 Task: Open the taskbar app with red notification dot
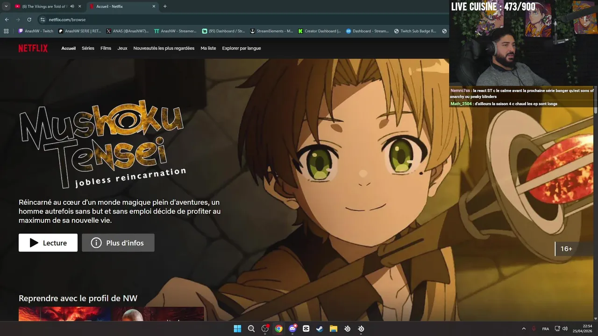[265, 329]
